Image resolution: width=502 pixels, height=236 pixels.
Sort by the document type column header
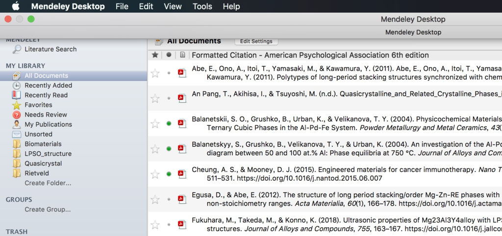(x=182, y=55)
